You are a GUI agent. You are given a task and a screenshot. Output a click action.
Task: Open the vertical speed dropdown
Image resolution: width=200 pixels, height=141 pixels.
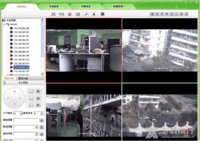pyautogui.click(x=42, y=114)
